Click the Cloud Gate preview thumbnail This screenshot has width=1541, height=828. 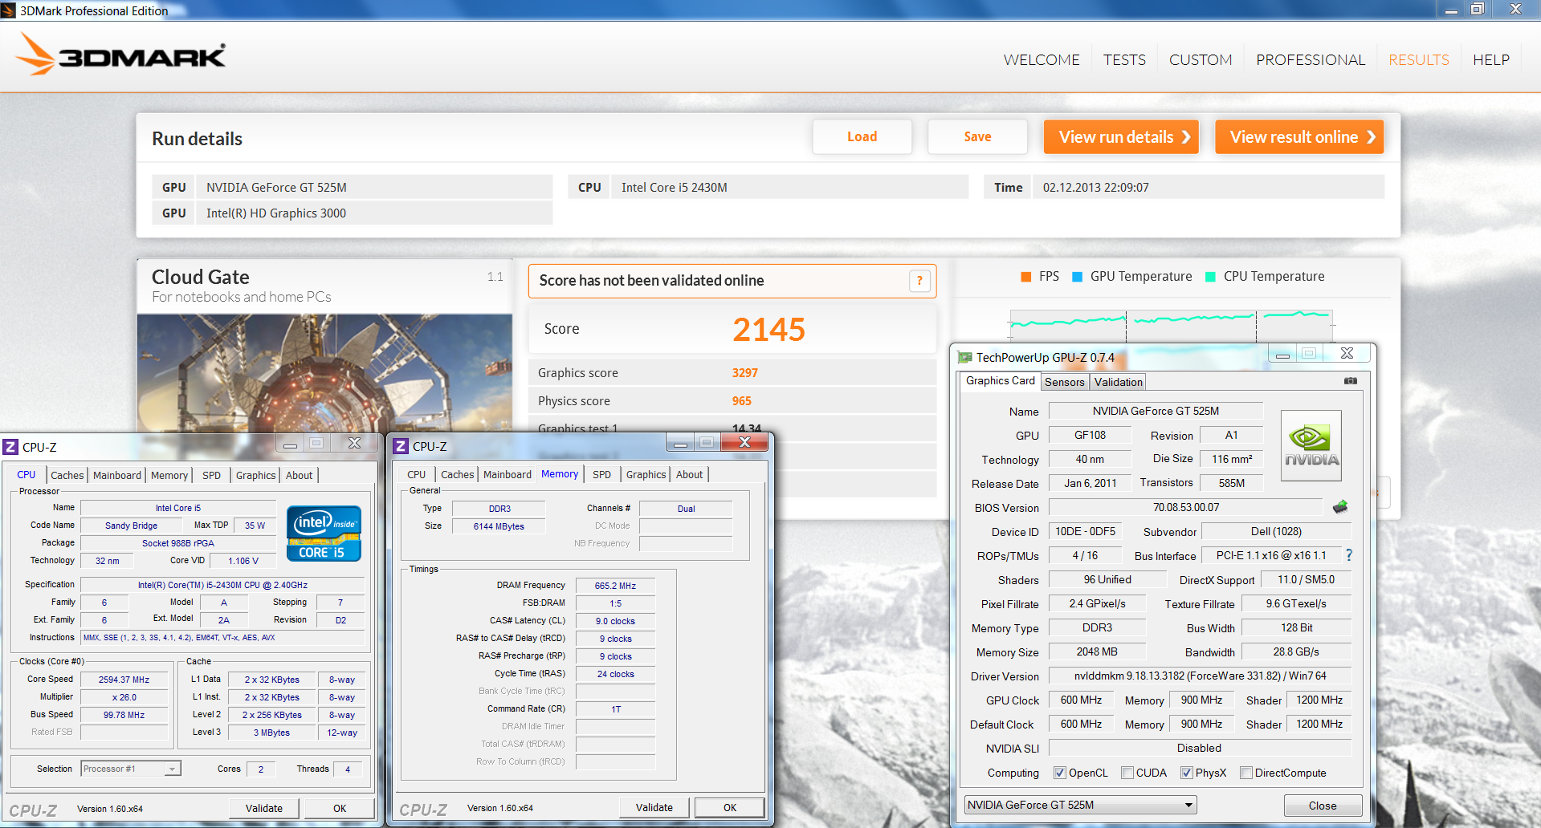[324, 374]
